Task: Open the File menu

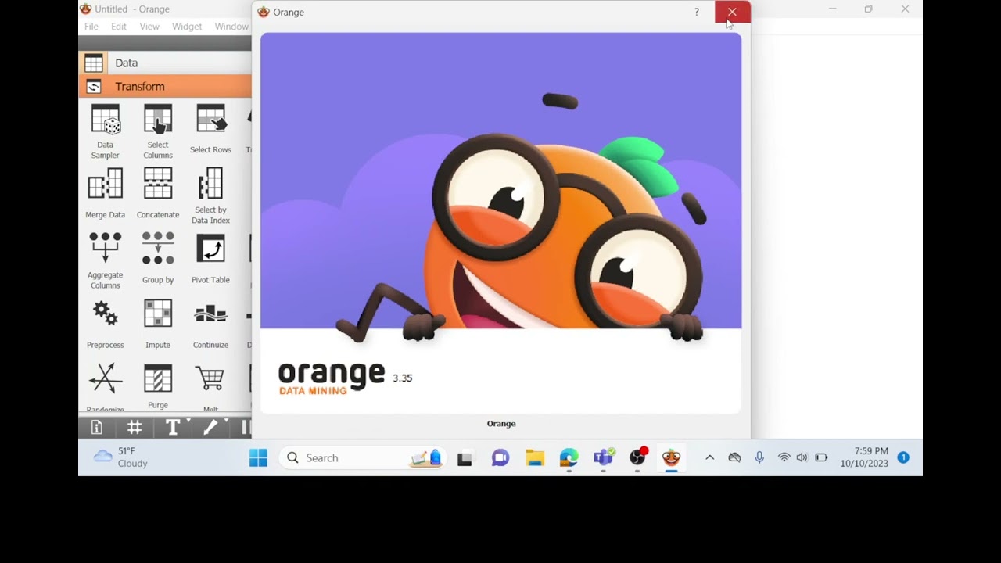Action: [x=91, y=27]
